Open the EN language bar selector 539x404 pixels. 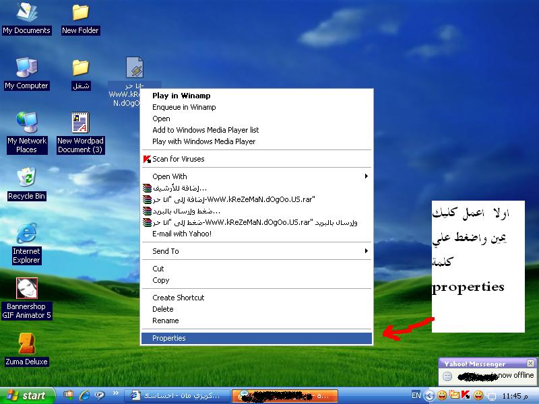click(416, 395)
